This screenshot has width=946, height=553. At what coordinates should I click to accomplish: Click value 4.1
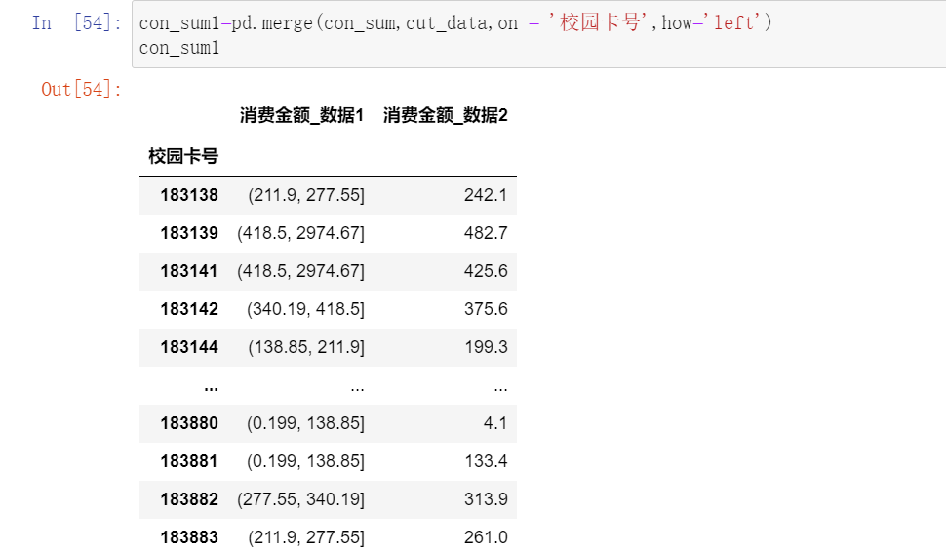click(x=495, y=423)
